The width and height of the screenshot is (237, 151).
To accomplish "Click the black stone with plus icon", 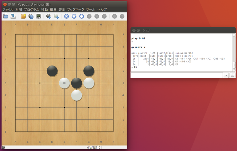I will point(49,16).
